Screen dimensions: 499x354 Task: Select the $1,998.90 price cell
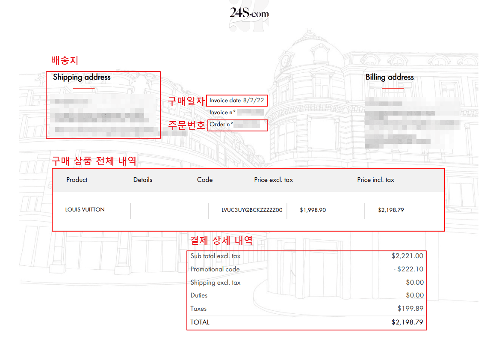pos(313,210)
